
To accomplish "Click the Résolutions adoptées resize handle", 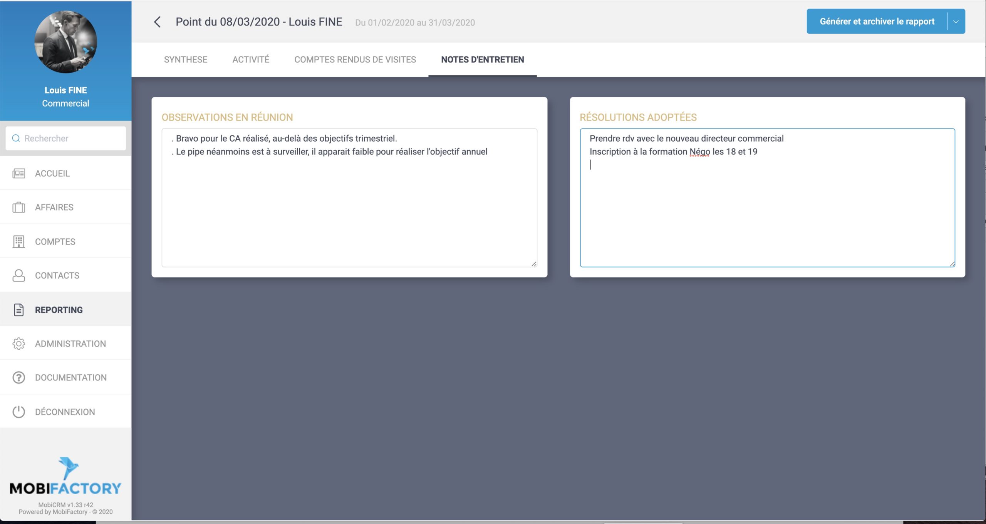I will [952, 264].
